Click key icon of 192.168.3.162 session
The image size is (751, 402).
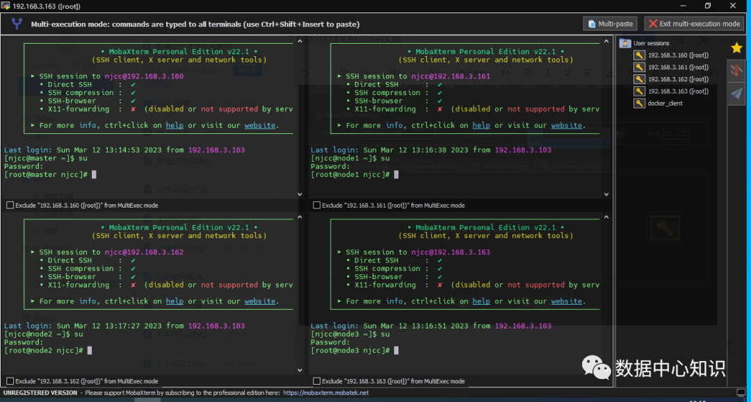point(640,79)
